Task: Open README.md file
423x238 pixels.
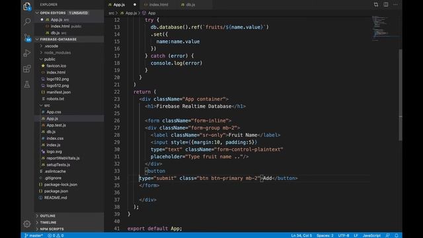Action: pyautogui.click(x=69, y=198)
